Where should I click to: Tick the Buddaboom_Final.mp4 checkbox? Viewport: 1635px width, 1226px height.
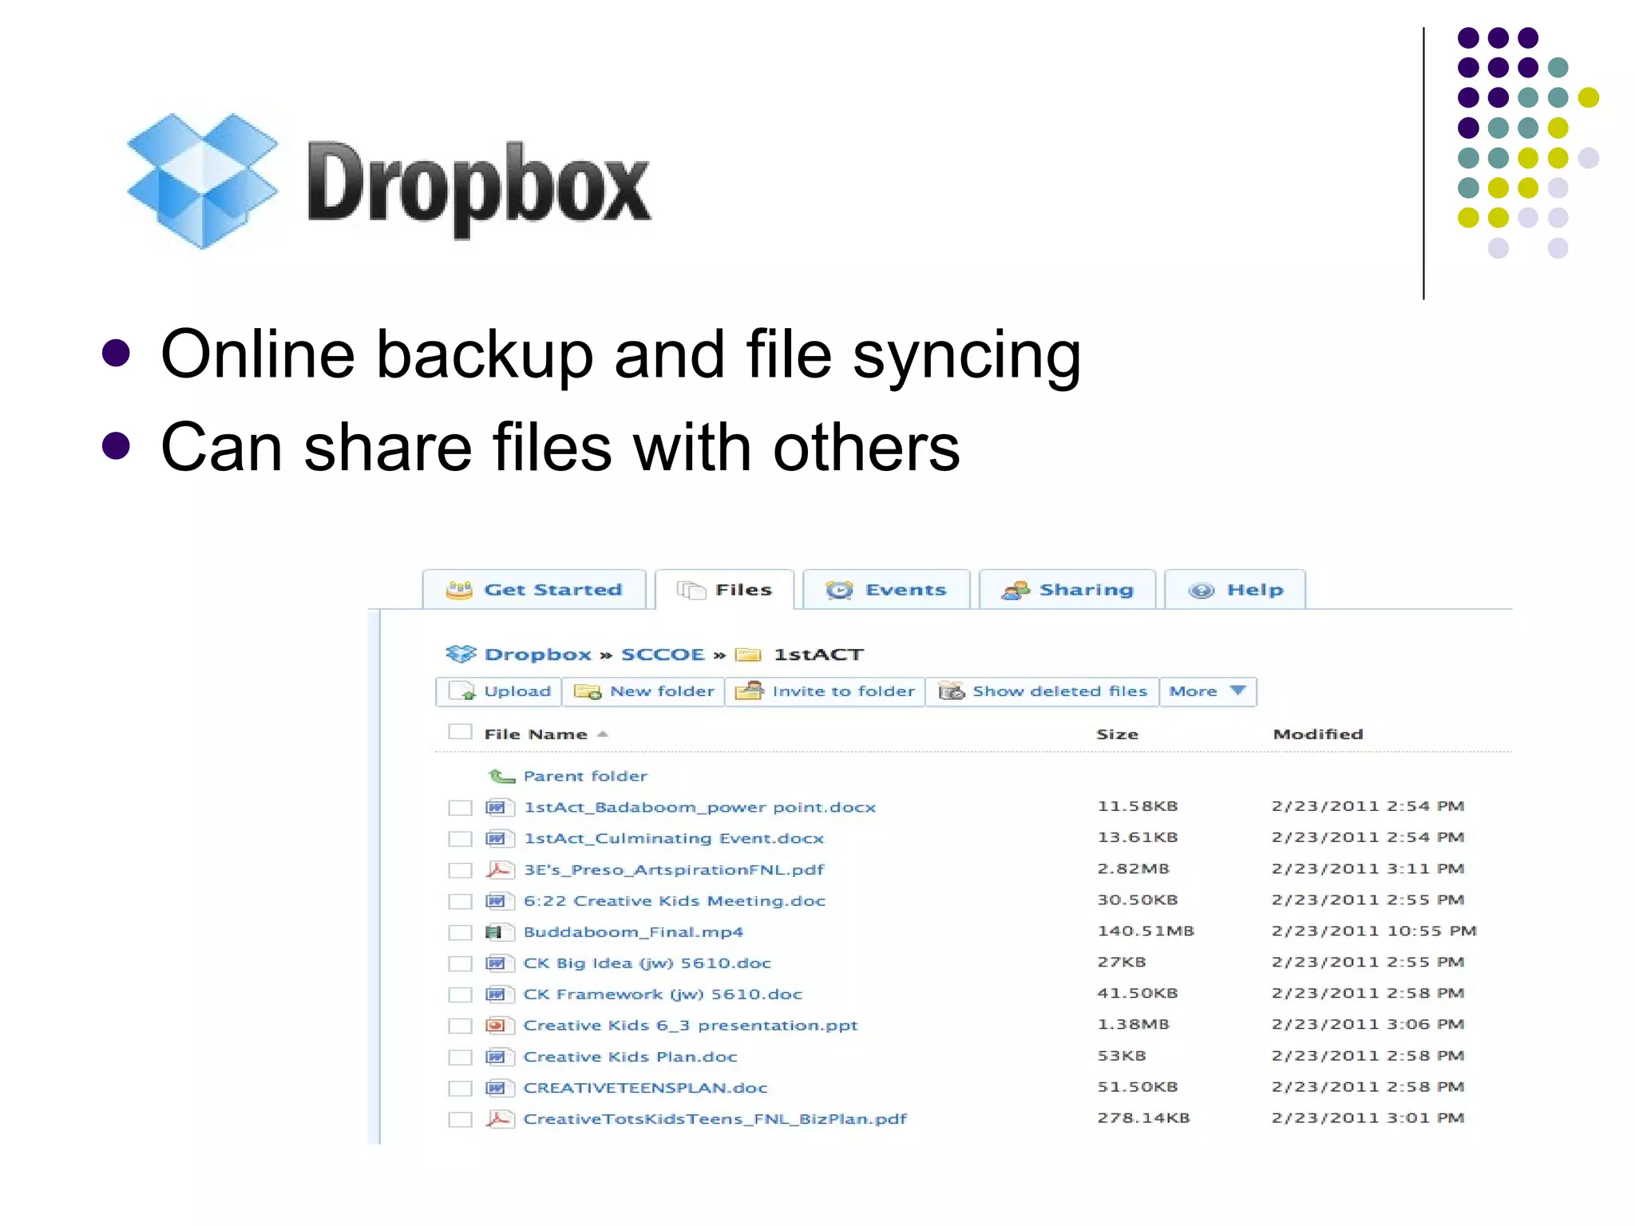[460, 932]
